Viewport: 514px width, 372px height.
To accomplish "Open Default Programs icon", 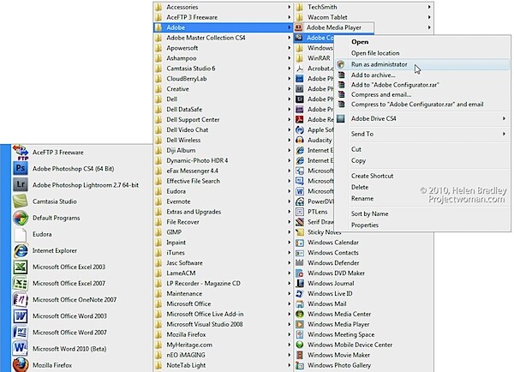I will 21,218.
